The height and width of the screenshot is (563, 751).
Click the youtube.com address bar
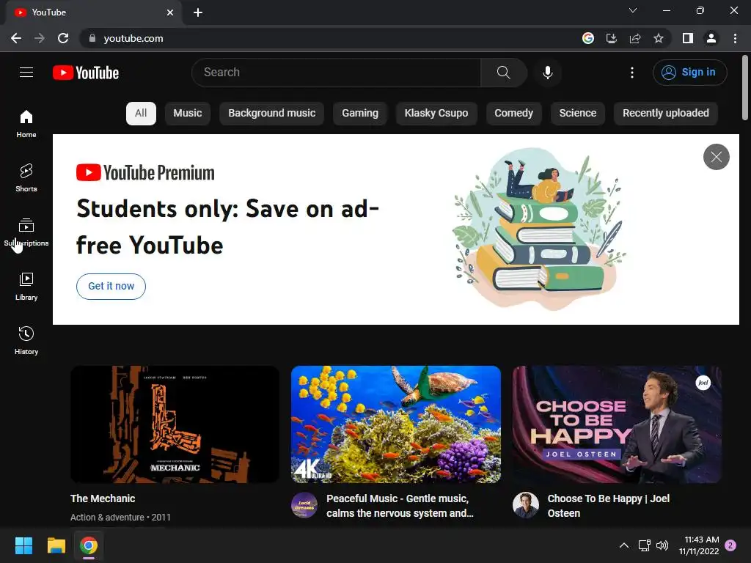(331, 38)
